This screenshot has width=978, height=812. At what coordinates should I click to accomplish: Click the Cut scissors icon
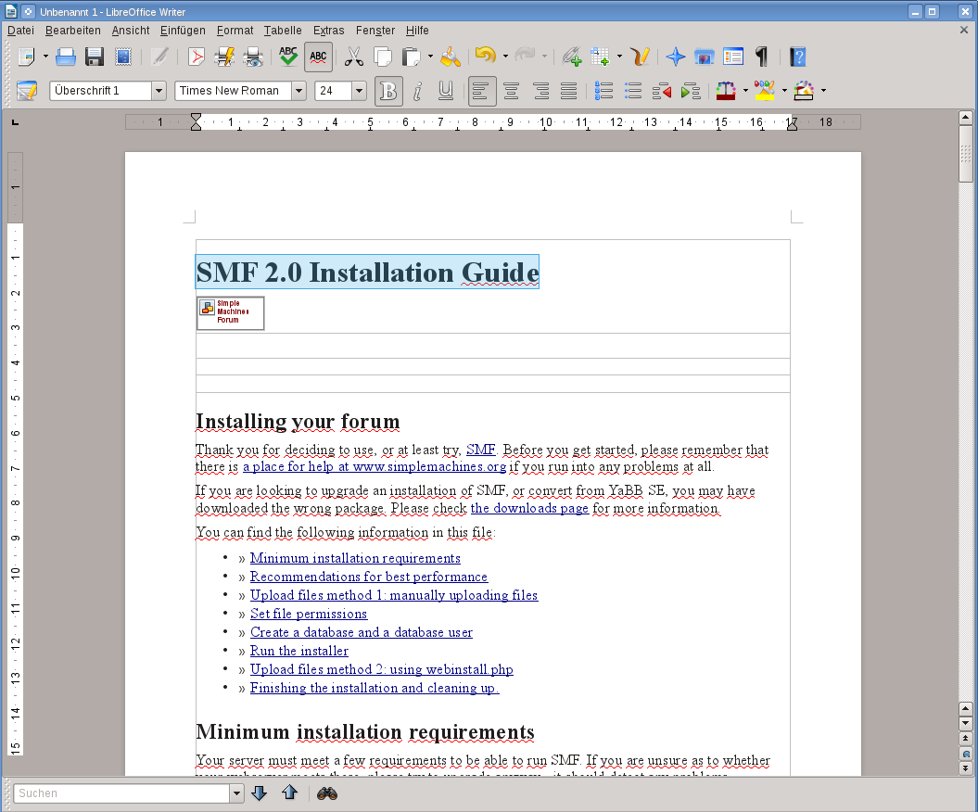[x=353, y=57]
